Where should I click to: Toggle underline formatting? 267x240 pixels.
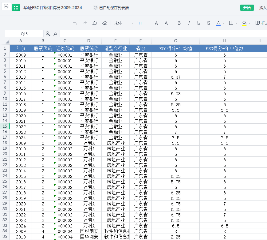point(199,23)
